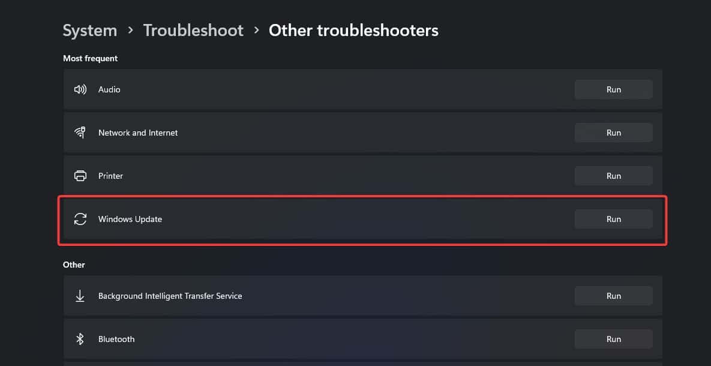Click the Background Intelligent Transfer download arrow icon

pos(80,296)
